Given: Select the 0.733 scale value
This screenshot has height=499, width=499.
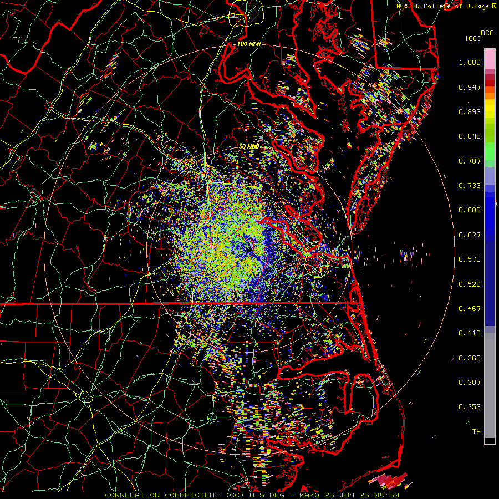Looking at the screenshot, I should 470,186.
